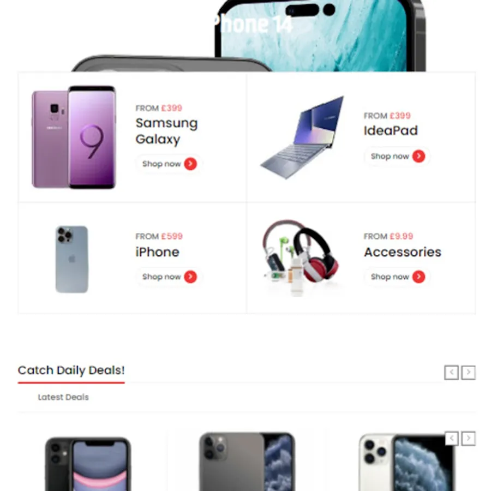Click the IdeaPad laptop image
The width and height of the screenshot is (491, 491).
coord(302,138)
